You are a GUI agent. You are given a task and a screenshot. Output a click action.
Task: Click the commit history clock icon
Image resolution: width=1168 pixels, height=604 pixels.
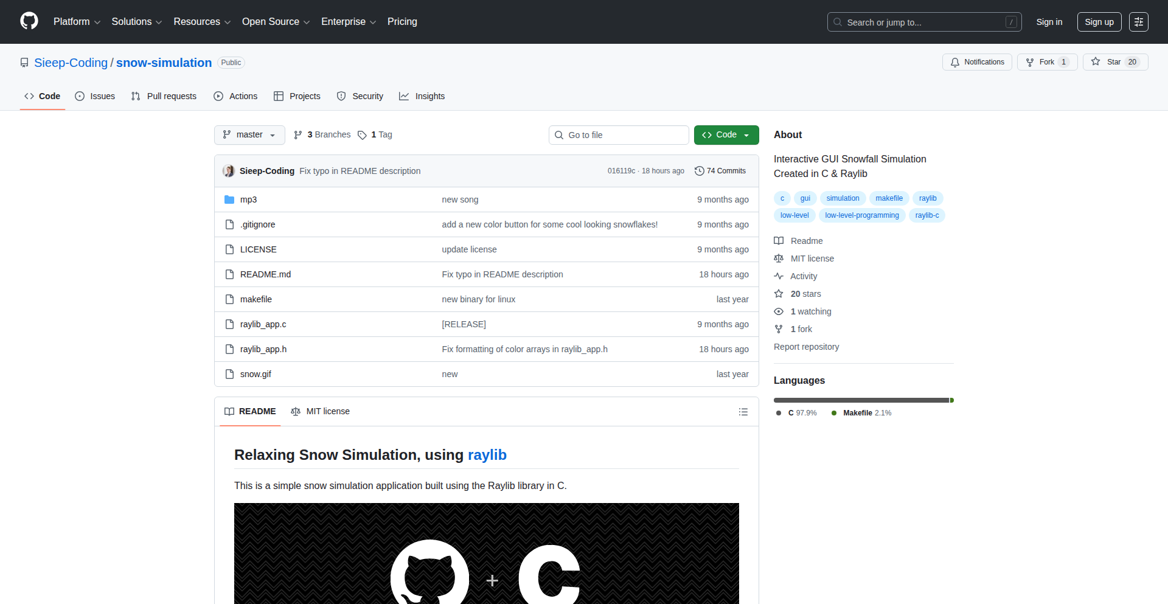(x=700, y=171)
